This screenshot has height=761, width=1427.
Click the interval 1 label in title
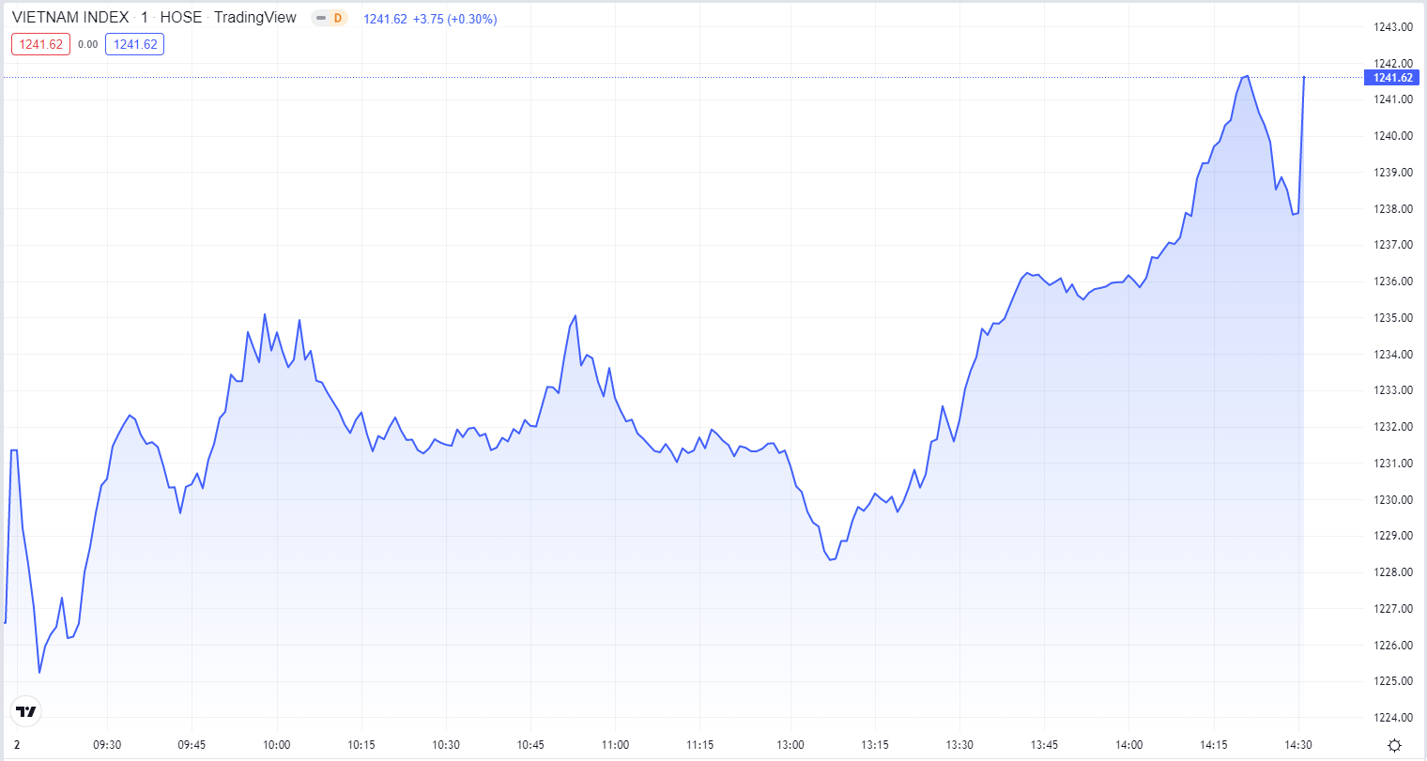coord(145,18)
